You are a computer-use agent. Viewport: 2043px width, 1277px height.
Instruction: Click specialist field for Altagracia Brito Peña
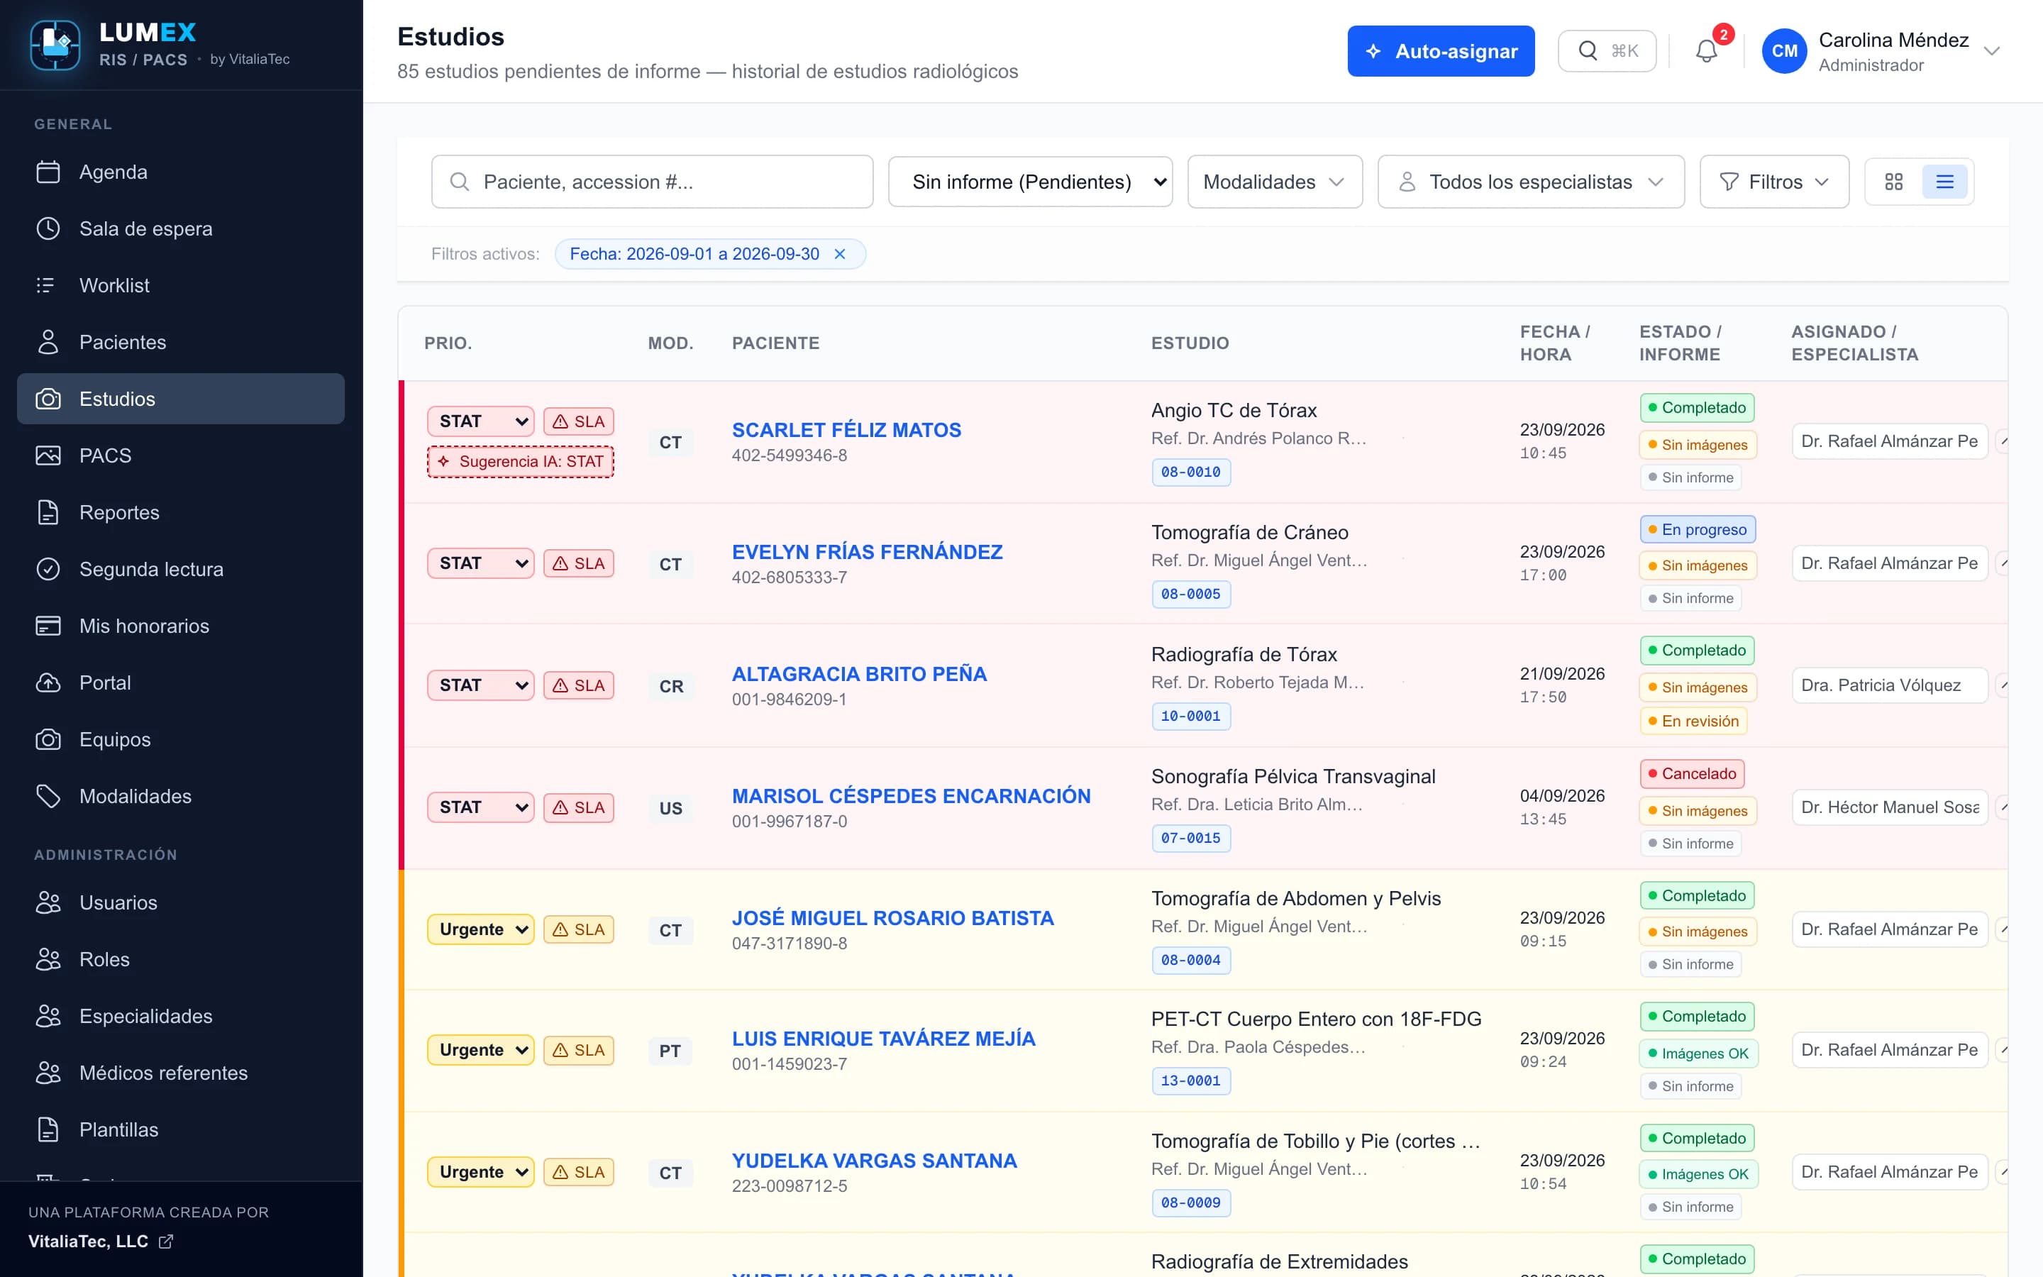coord(1889,685)
